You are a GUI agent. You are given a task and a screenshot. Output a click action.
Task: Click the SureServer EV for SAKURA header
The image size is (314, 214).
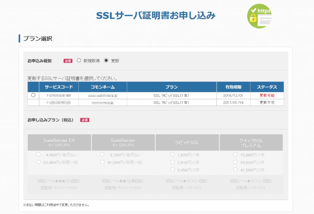(59, 142)
